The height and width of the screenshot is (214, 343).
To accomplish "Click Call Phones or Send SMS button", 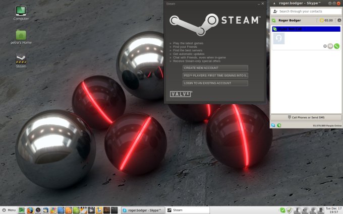I will click(306, 117).
